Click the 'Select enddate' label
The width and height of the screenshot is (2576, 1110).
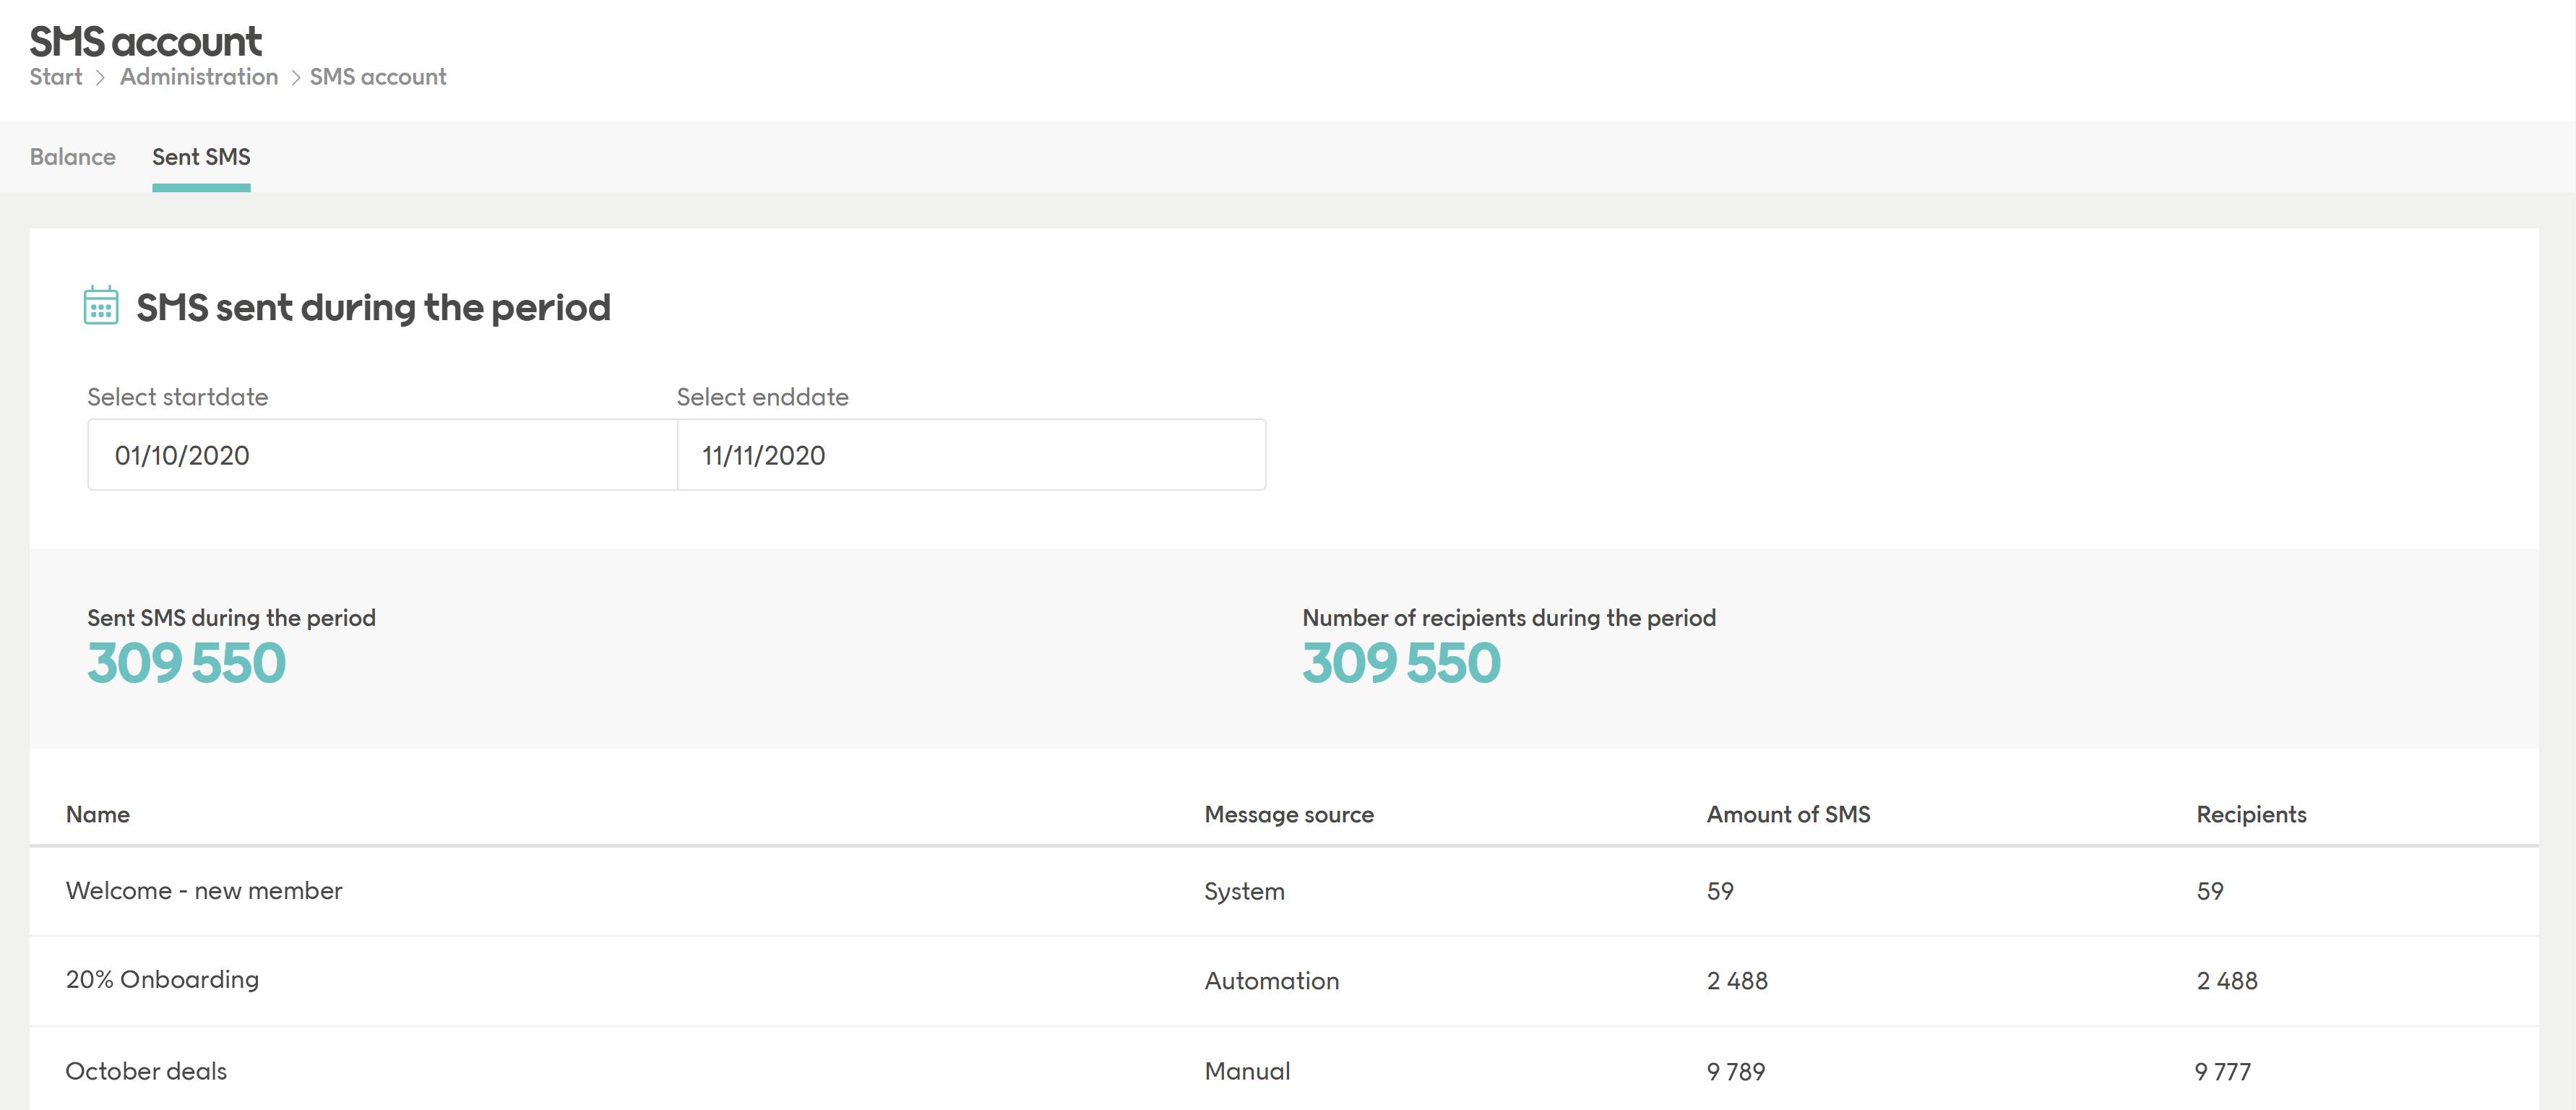coord(762,397)
